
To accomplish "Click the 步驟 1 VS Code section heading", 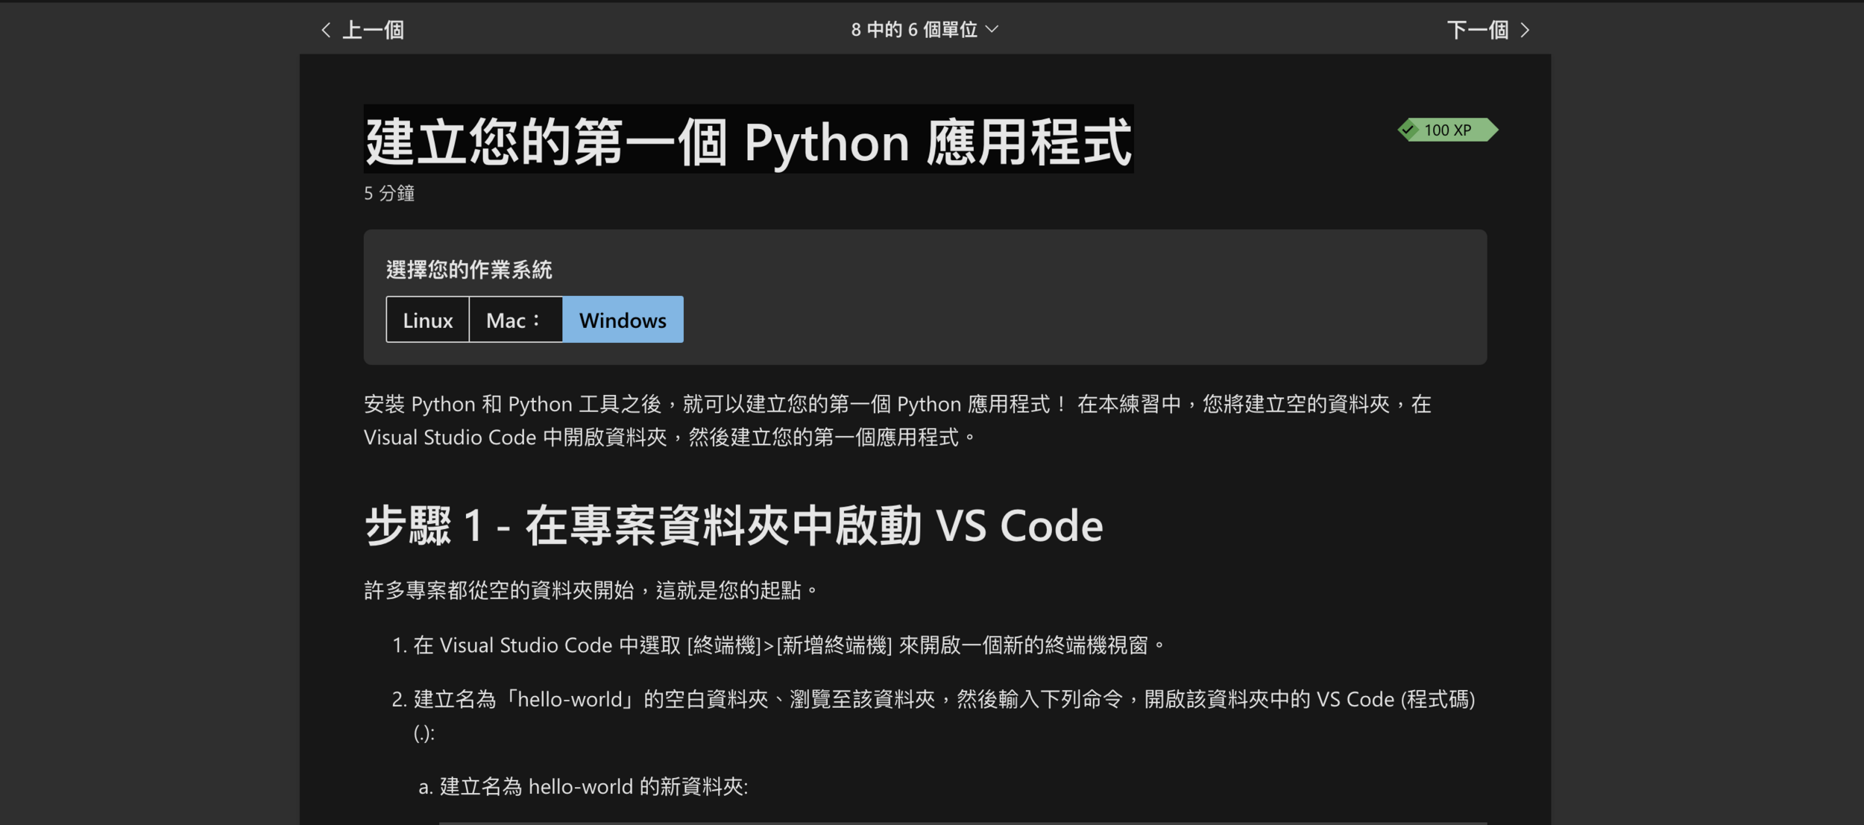I will pos(733,526).
